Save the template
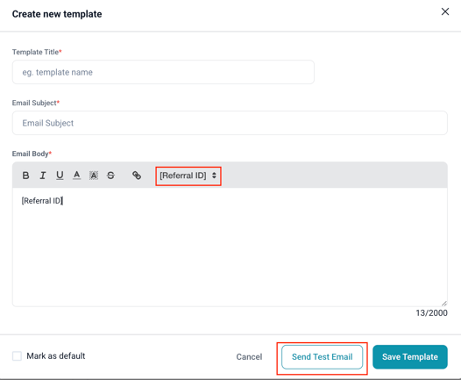The height and width of the screenshot is (380, 461). [x=410, y=357]
